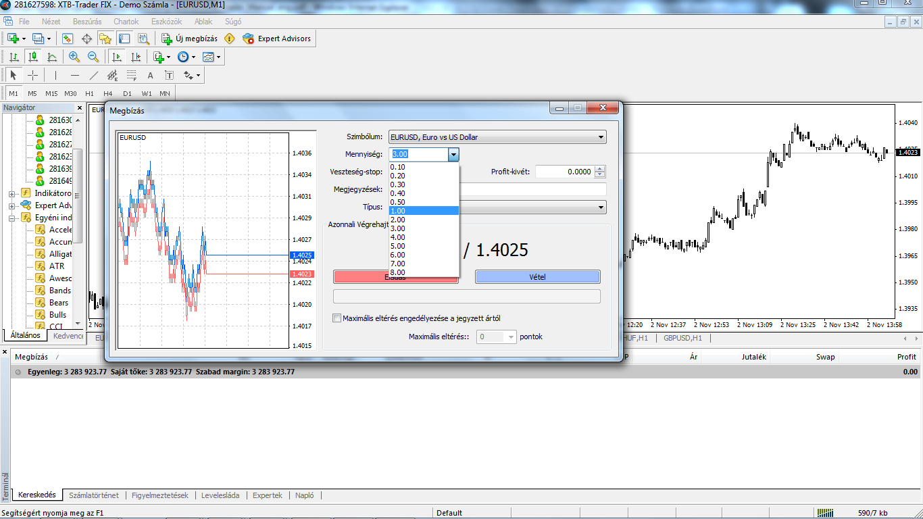
Task: Switch to Napló tab in Terminal
Action: (x=304, y=495)
